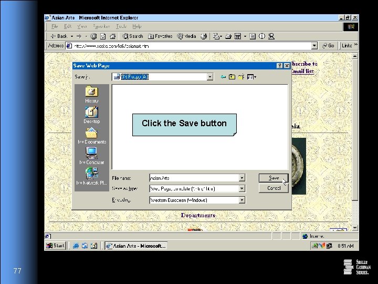
Task: Create a new folder in the dialog
Action: coord(241,77)
